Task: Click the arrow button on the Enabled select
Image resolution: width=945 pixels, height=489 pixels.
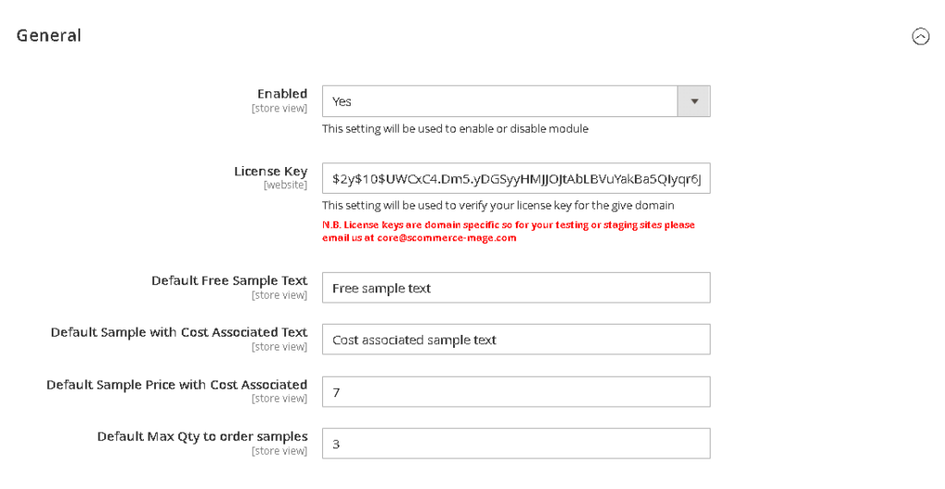Action: click(694, 101)
